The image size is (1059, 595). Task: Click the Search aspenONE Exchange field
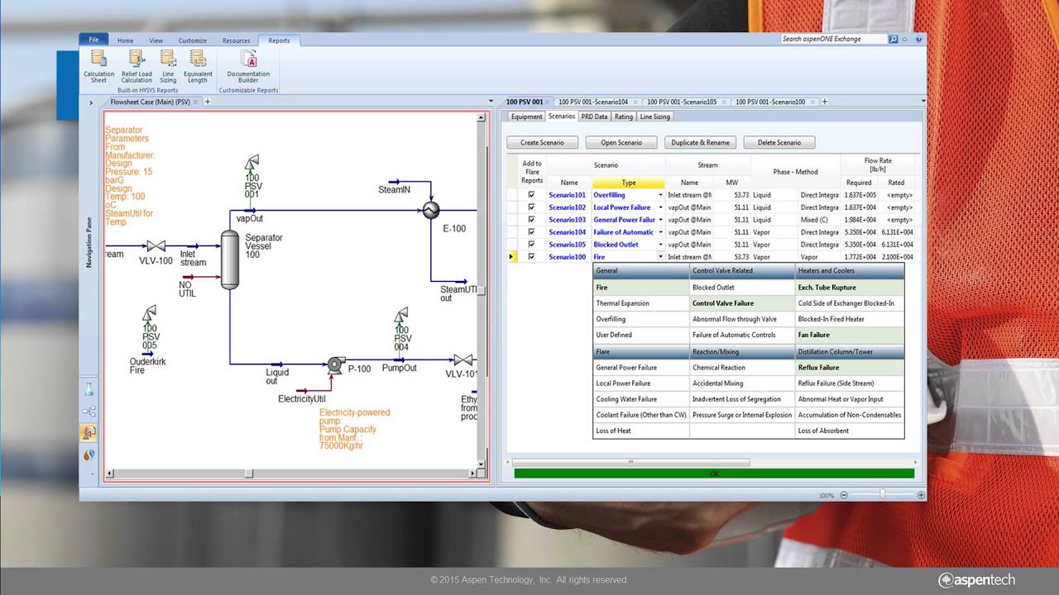click(x=834, y=39)
